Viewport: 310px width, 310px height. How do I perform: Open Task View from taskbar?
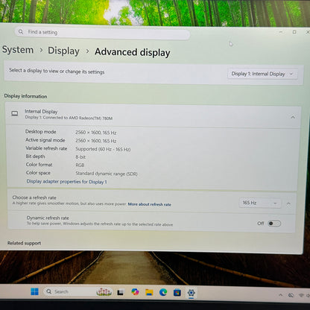tap(121, 292)
